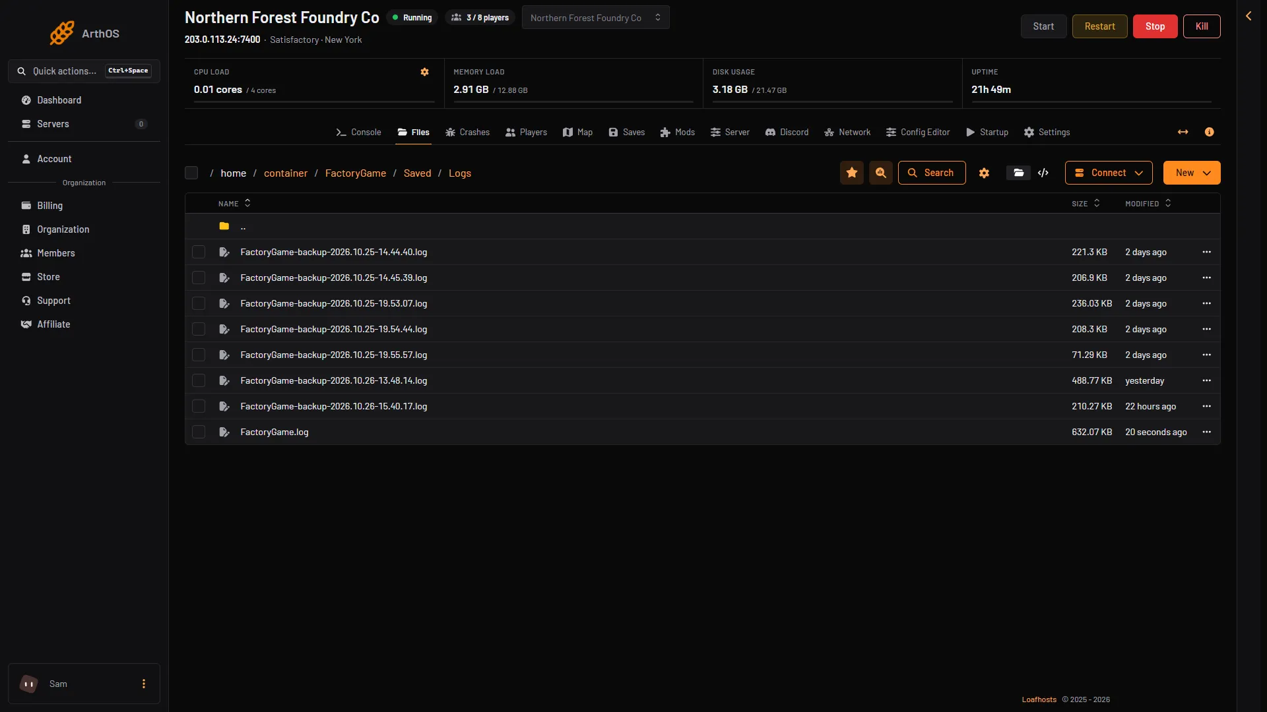Switch to the Console tab
Viewport: 1267px width, 712px height.
358,132
